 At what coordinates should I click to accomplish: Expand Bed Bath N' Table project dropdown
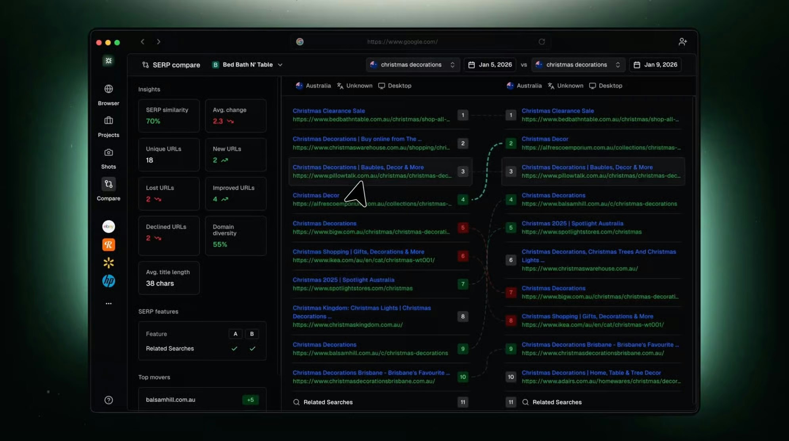248,65
